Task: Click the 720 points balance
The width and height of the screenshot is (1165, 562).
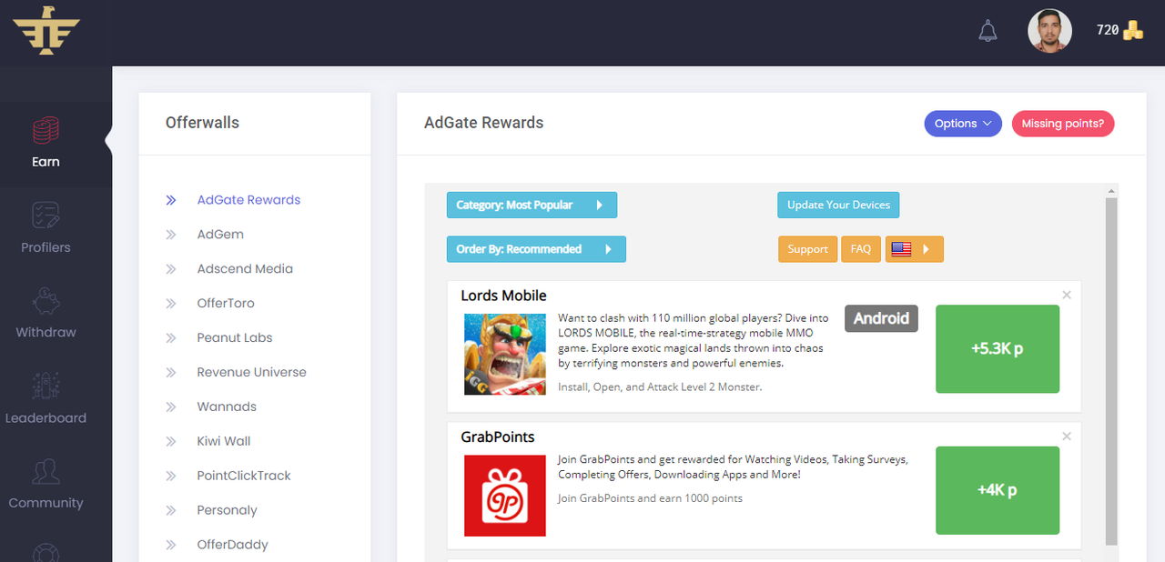Action: [x=1108, y=30]
